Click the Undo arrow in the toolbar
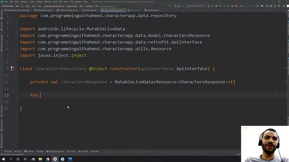289x162 pixels. pos(257,6)
